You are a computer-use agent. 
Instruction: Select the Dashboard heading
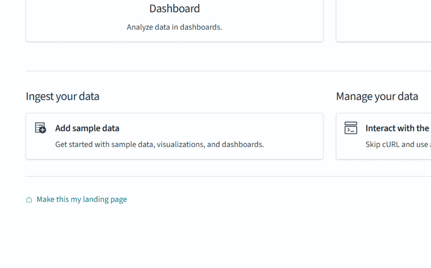point(174,8)
